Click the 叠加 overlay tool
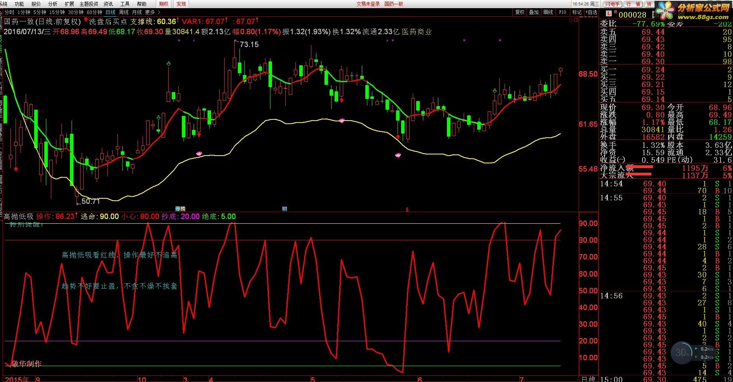Image resolution: width=733 pixels, height=382 pixels. pos(534,12)
